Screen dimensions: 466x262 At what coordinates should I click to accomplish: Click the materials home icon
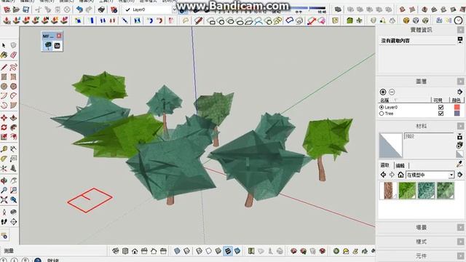coord(400,175)
